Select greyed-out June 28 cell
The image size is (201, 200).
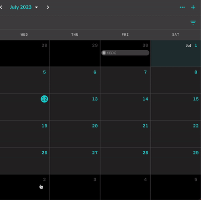click(x=25, y=53)
